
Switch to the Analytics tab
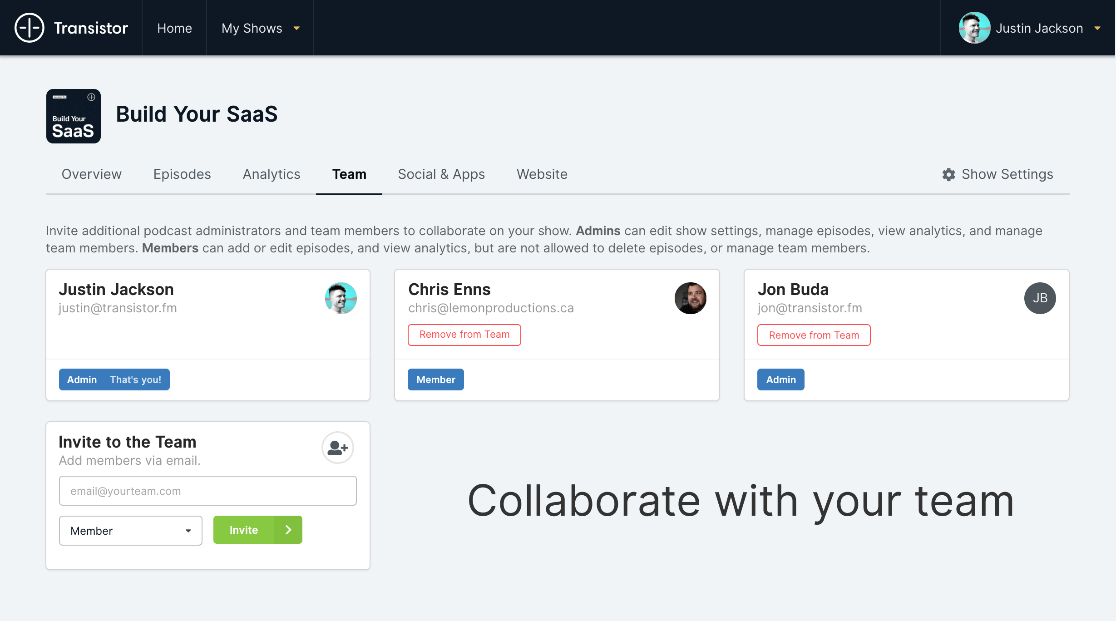pos(272,174)
